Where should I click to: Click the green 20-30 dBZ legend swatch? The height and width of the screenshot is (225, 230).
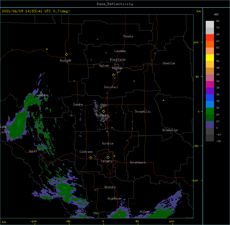pyautogui.click(x=210, y=111)
